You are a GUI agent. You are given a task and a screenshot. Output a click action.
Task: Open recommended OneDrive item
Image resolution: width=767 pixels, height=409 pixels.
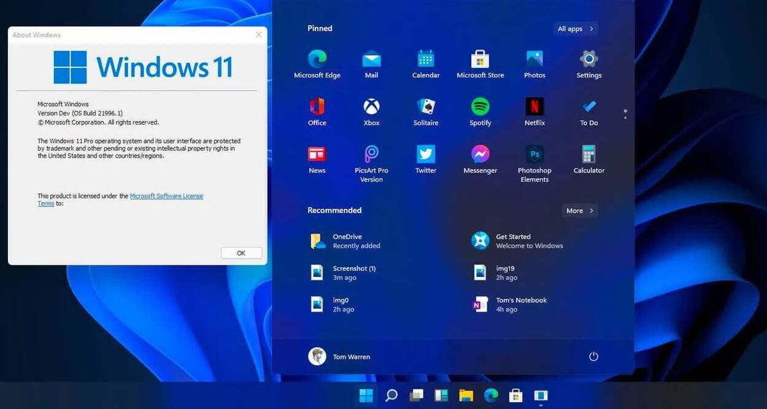pos(345,241)
